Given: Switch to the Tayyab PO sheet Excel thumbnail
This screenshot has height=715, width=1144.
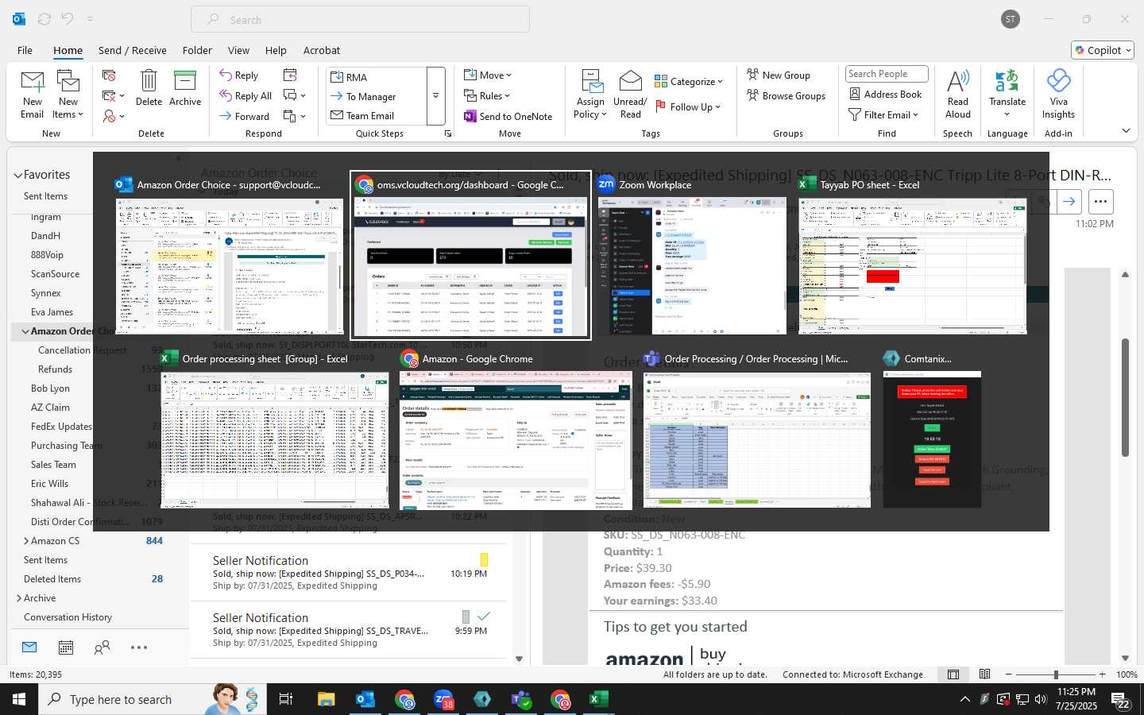Looking at the screenshot, I should pos(912,265).
